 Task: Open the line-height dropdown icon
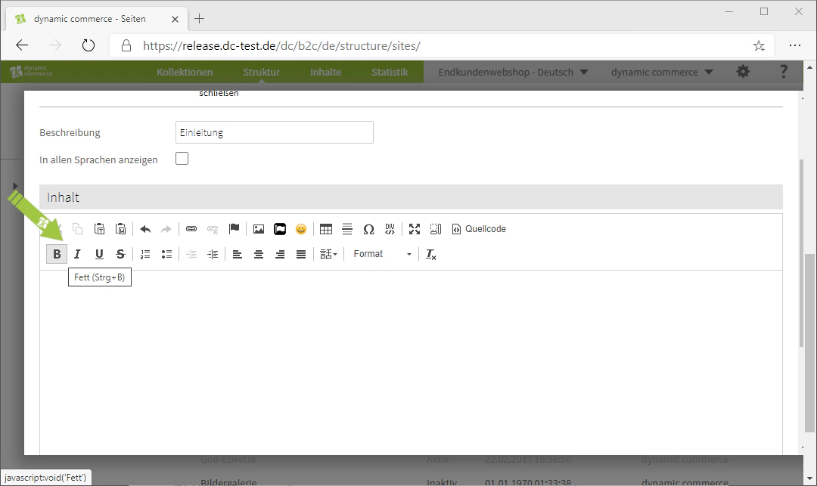(x=328, y=254)
